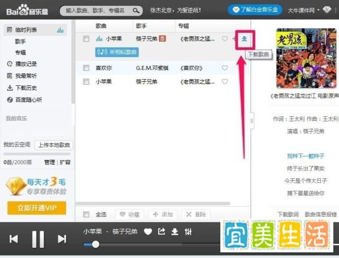Select 歌手 under 临时列表

pos(20,41)
